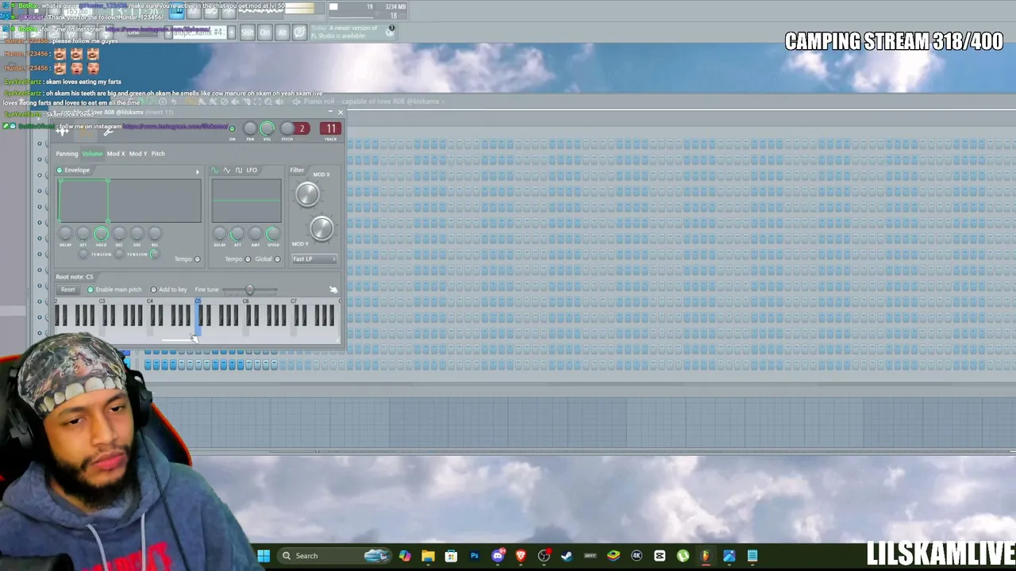Click the MOD Y filter knob
Image resolution: width=1016 pixels, height=571 pixels.
pos(321,228)
